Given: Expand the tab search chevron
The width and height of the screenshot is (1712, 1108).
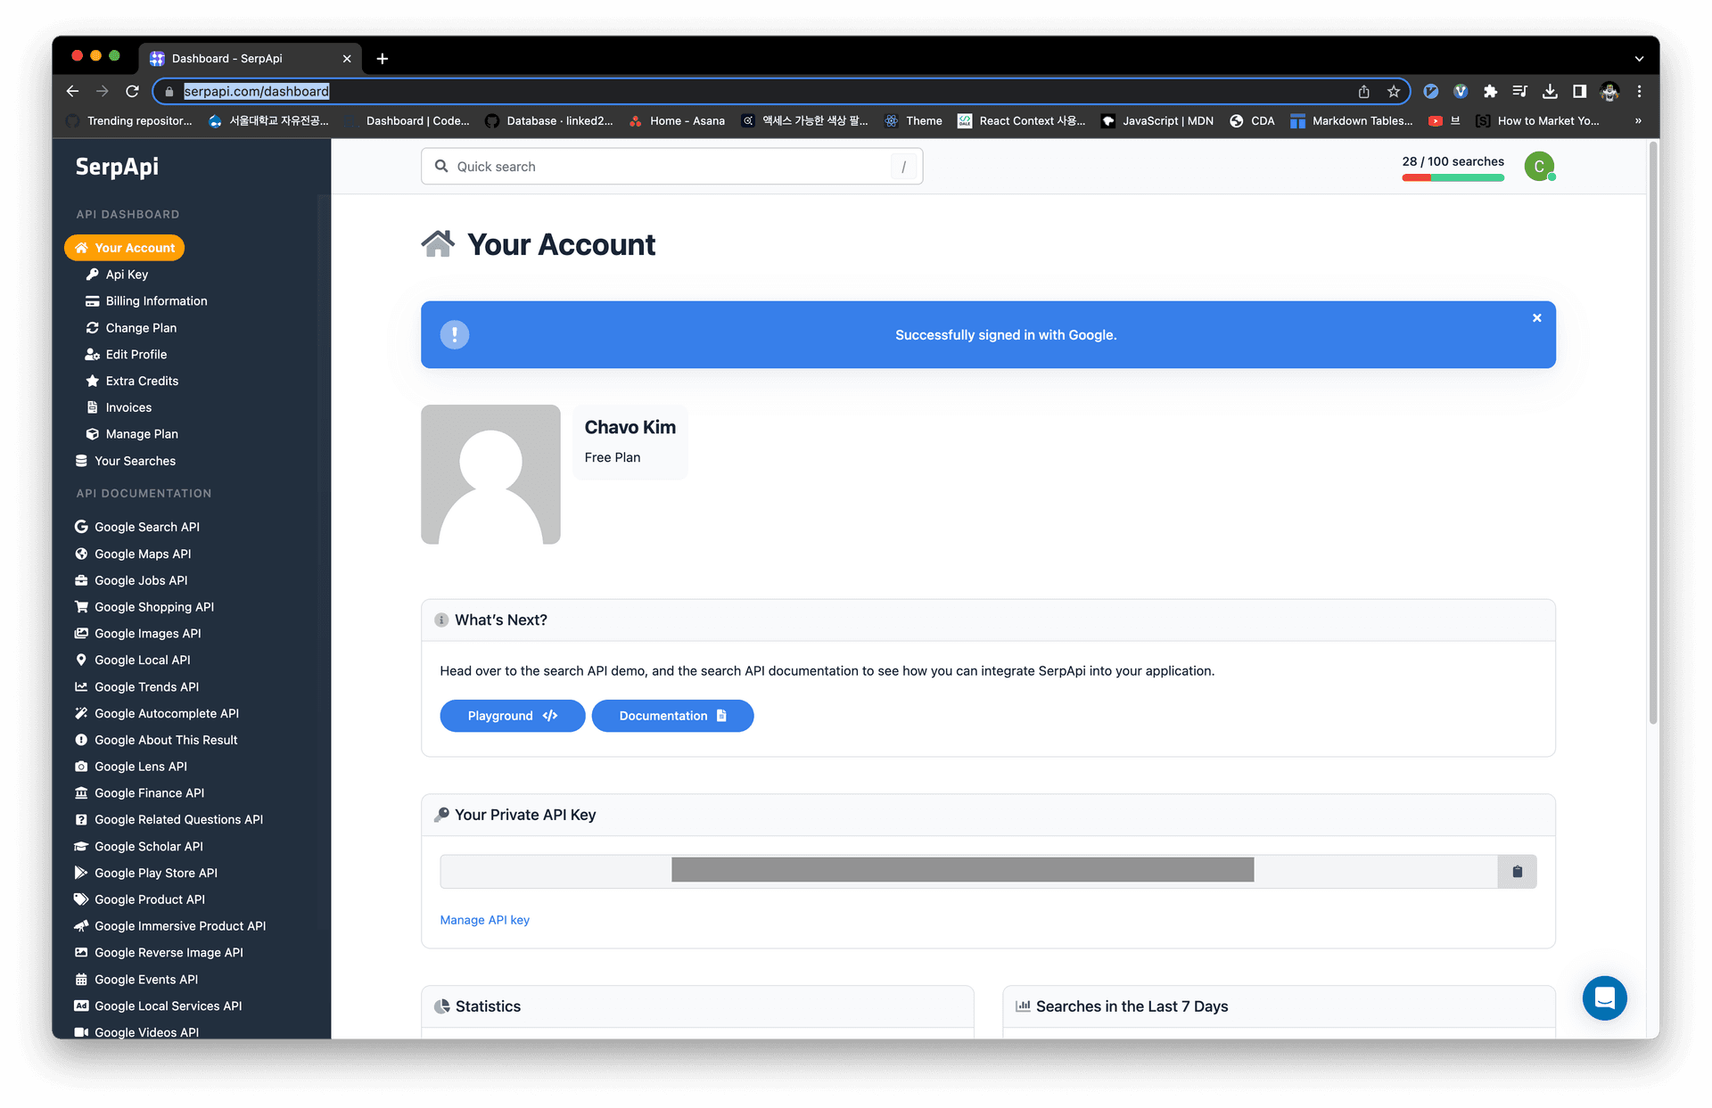Looking at the screenshot, I should point(1639,59).
